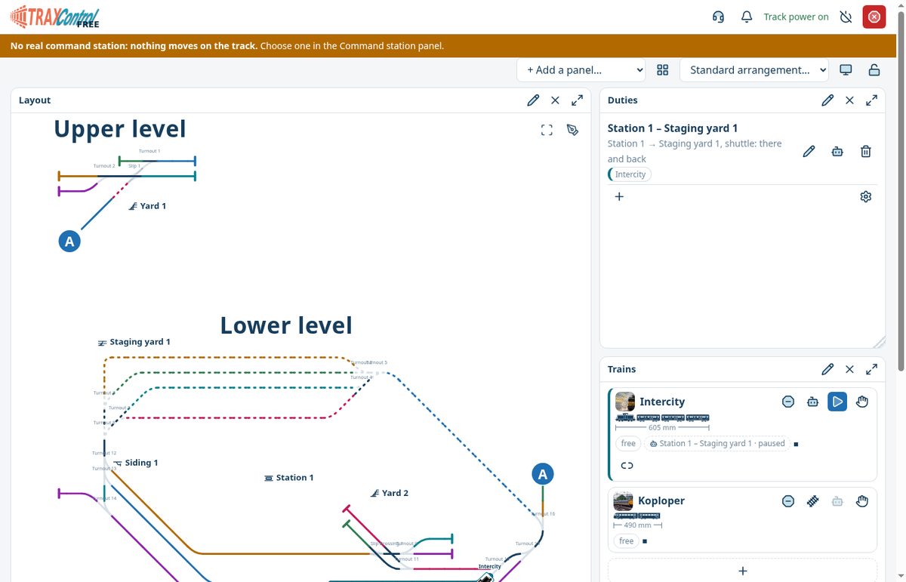Viewport: 906px width, 582px height.
Task: Click the monitor display icon
Action: tap(846, 70)
